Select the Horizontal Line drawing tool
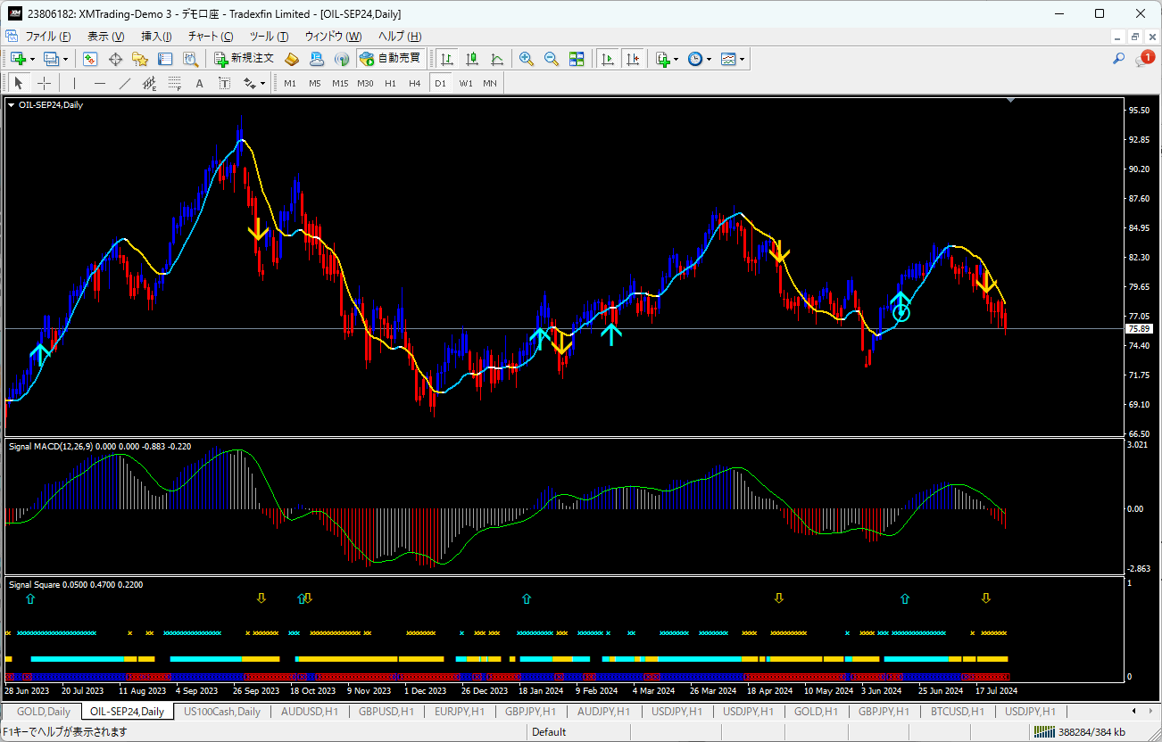The height and width of the screenshot is (742, 1162). [x=99, y=83]
